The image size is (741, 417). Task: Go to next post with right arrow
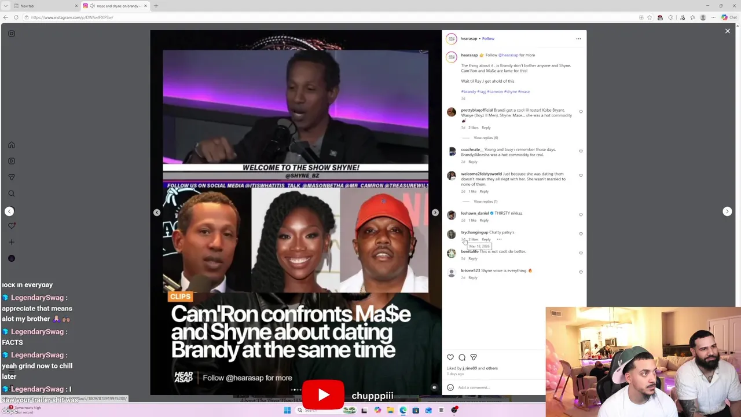[728, 211]
